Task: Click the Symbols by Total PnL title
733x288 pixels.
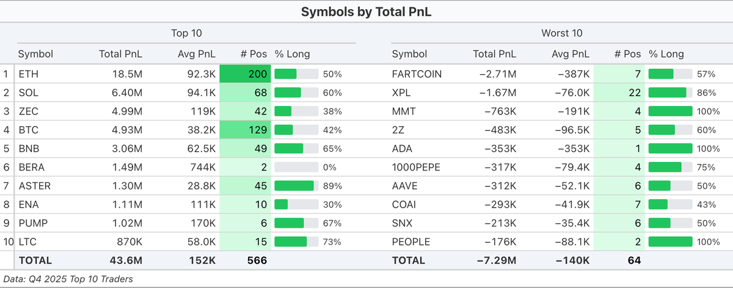Action: coord(366,12)
